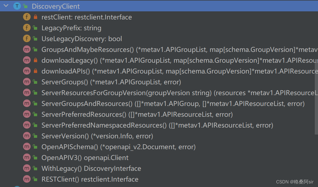
Task: Click the field icon next to LegacyPrefix
Action: [x=27, y=28]
